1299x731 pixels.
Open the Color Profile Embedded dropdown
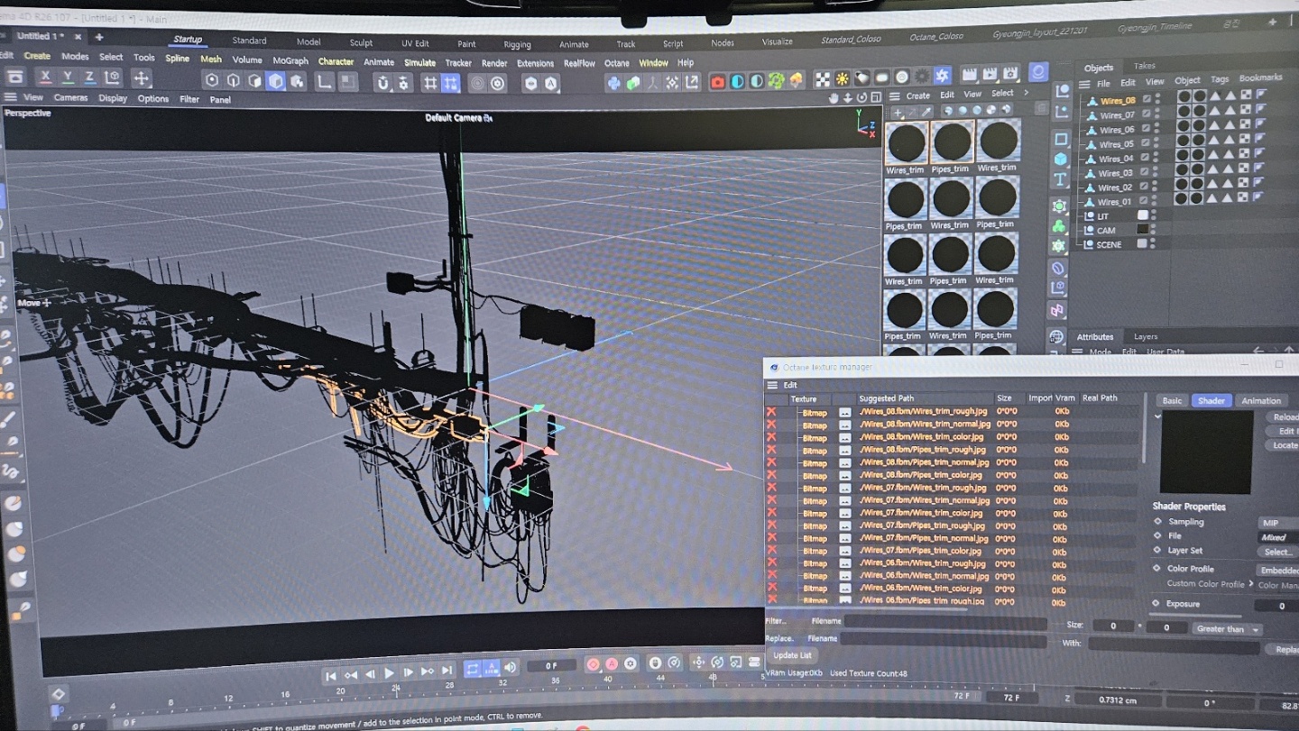(1278, 571)
